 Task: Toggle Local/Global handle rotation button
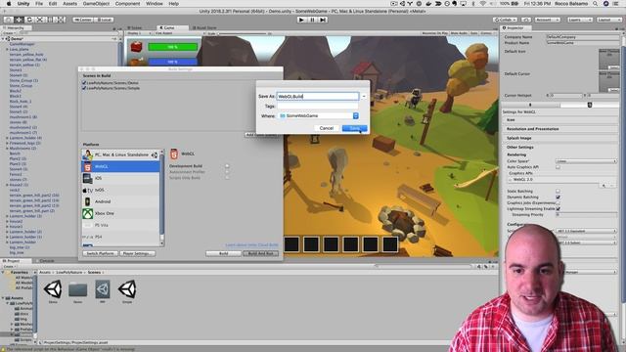click(104, 20)
